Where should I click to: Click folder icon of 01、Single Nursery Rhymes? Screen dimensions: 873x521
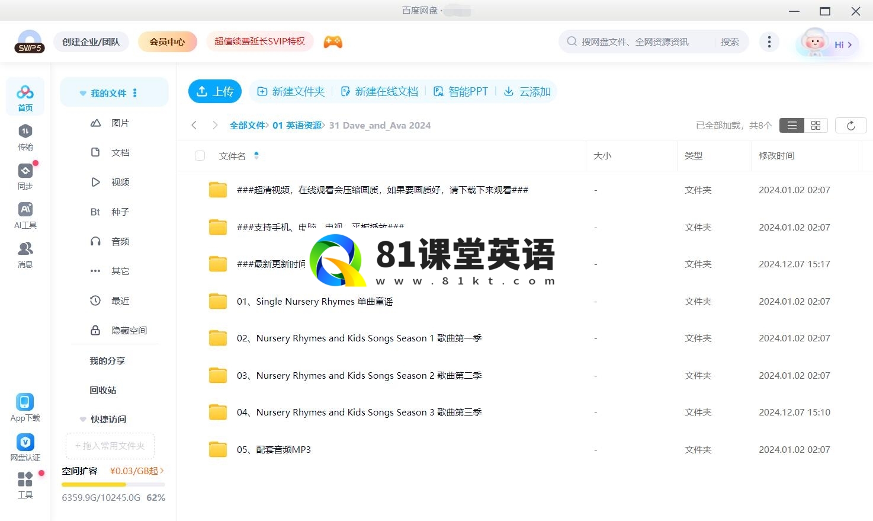pos(218,301)
